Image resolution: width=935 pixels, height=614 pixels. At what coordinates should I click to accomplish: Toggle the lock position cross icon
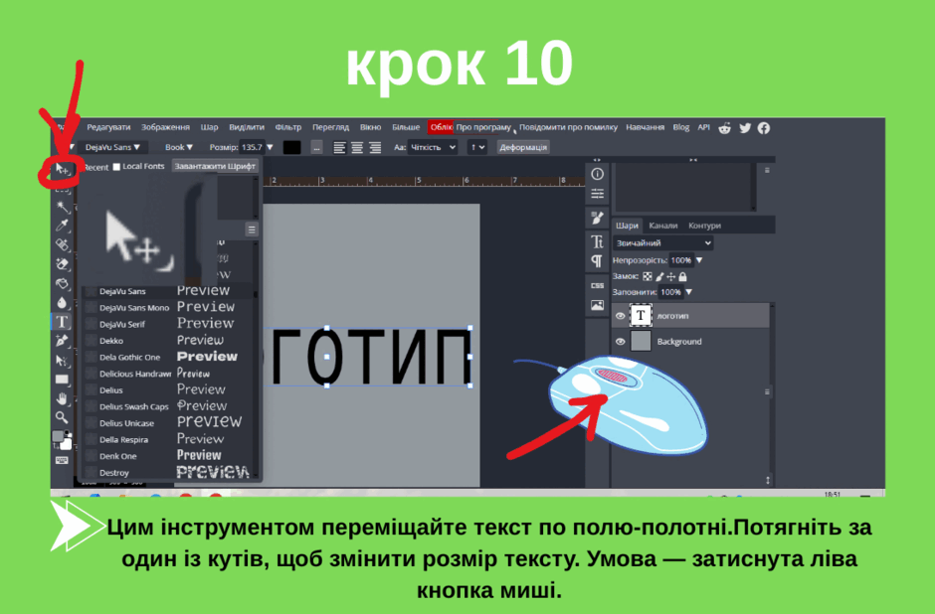[x=670, y=276]
